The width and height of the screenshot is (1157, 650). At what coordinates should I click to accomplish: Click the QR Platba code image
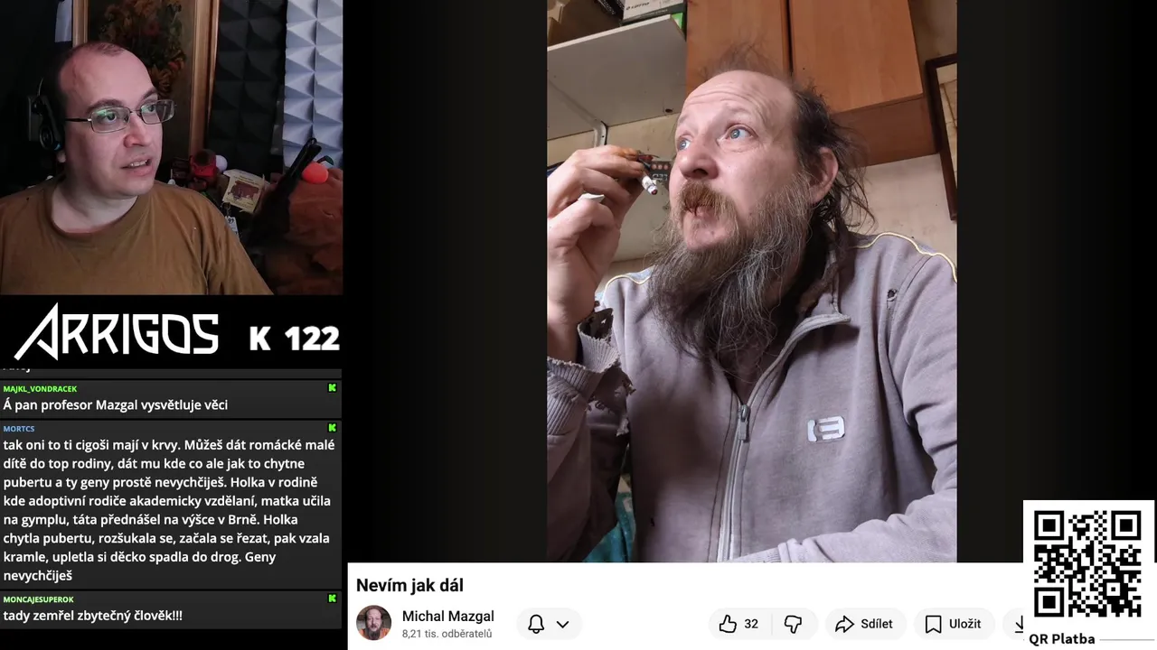[x=1087, y=564]
